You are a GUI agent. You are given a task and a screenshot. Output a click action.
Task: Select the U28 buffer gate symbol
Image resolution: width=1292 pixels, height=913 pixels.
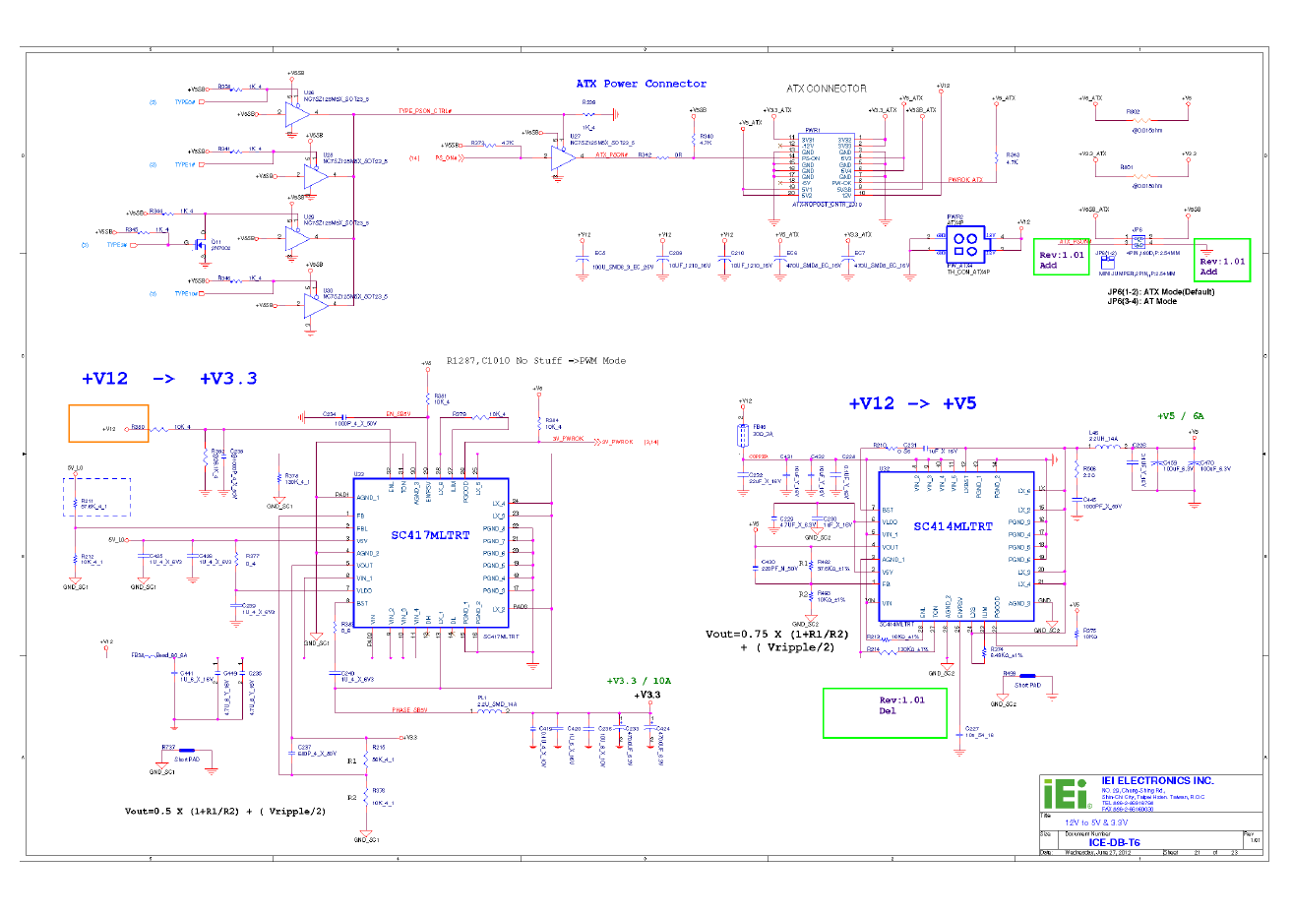click(x=317, y=176)
